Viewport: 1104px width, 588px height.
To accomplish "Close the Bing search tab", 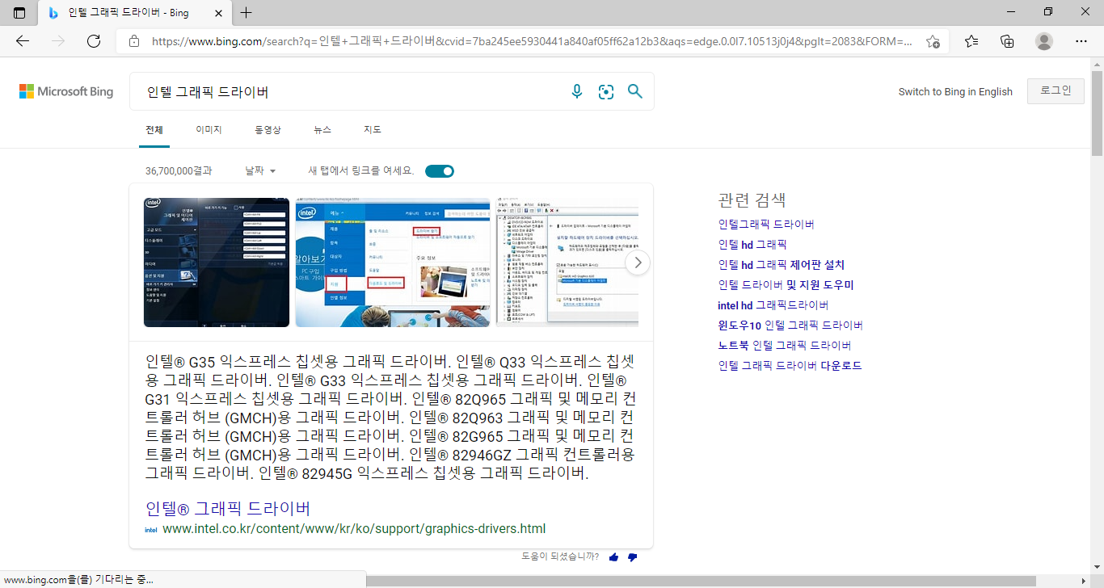I will click(x=219, y=13).
